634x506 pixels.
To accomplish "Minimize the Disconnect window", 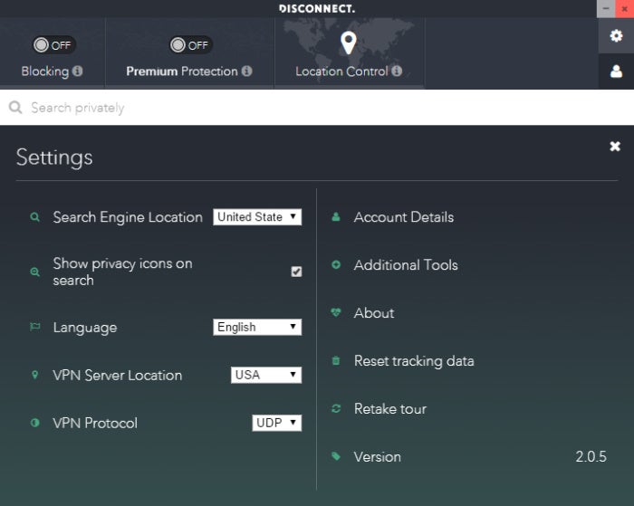I will click(606, 8).
